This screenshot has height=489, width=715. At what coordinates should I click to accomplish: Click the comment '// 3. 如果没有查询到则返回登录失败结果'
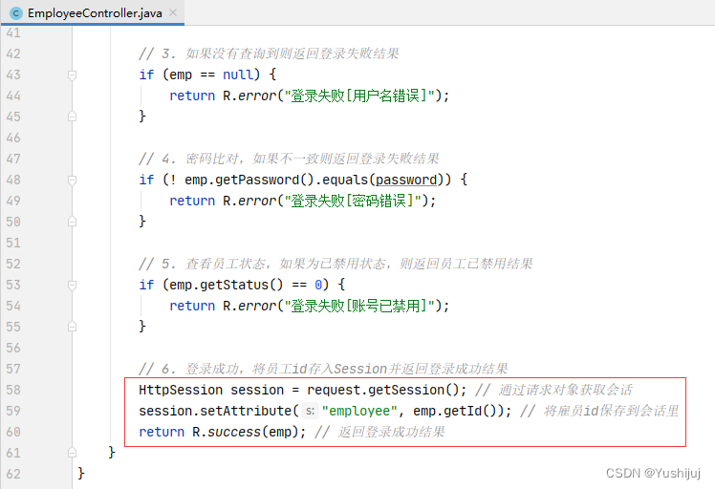click(269, 53)
